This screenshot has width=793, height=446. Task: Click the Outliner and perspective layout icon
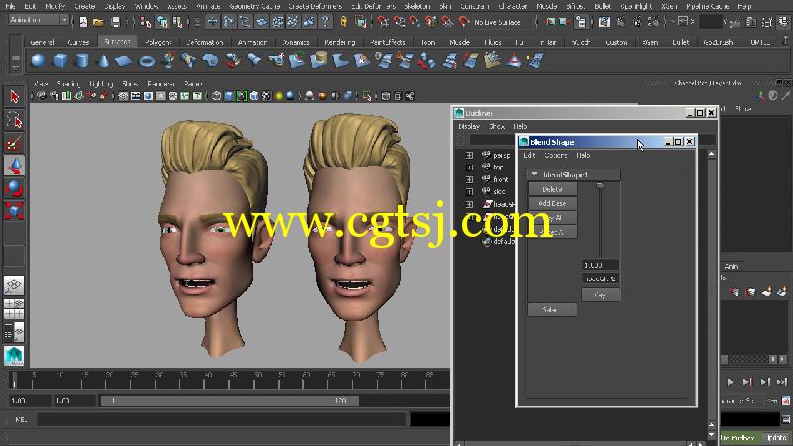(14, 332)
